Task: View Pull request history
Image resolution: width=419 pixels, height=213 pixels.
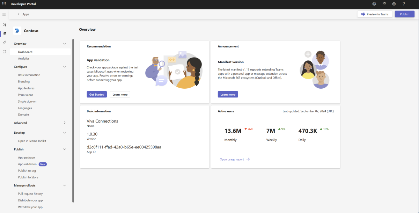Action: click(x=30, y=194)
